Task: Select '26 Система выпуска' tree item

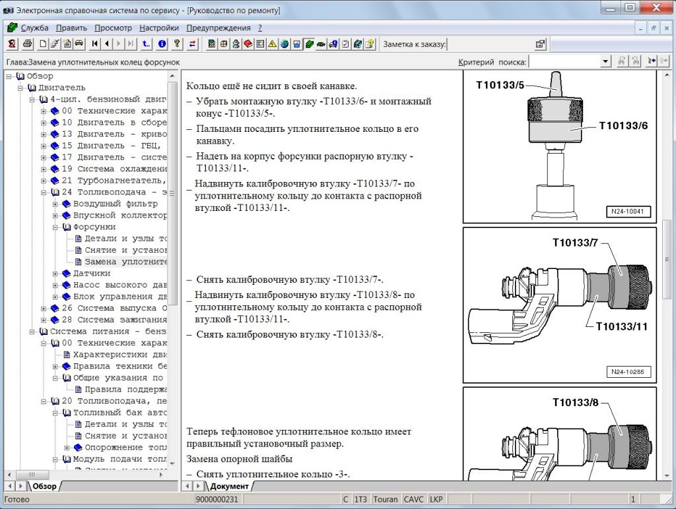Action: coord(114,309)
